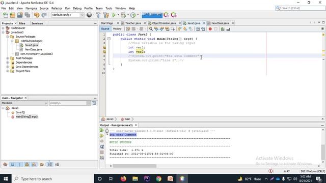
Task: Open Firefox from the Windows taskbar
Action: pos(123,178)
